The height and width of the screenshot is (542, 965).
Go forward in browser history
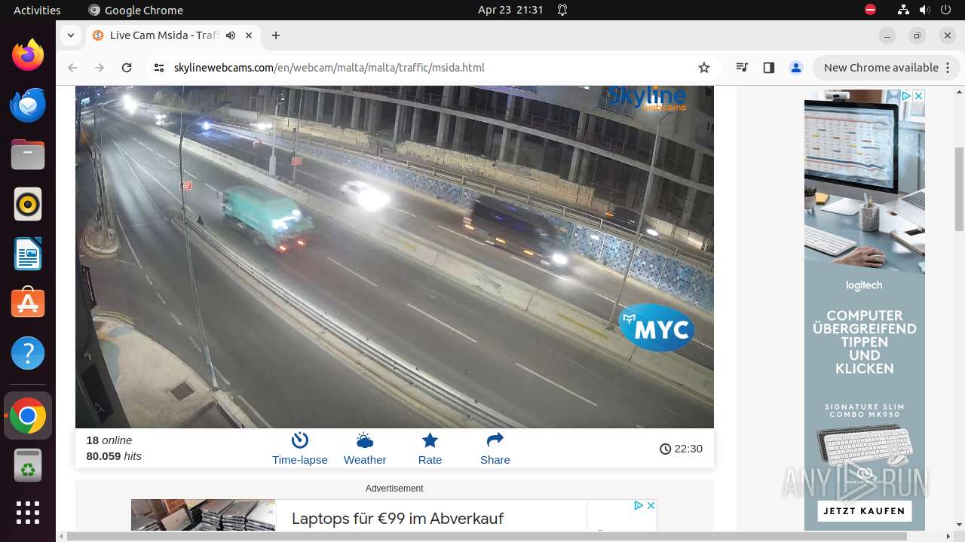click(100, 68)
